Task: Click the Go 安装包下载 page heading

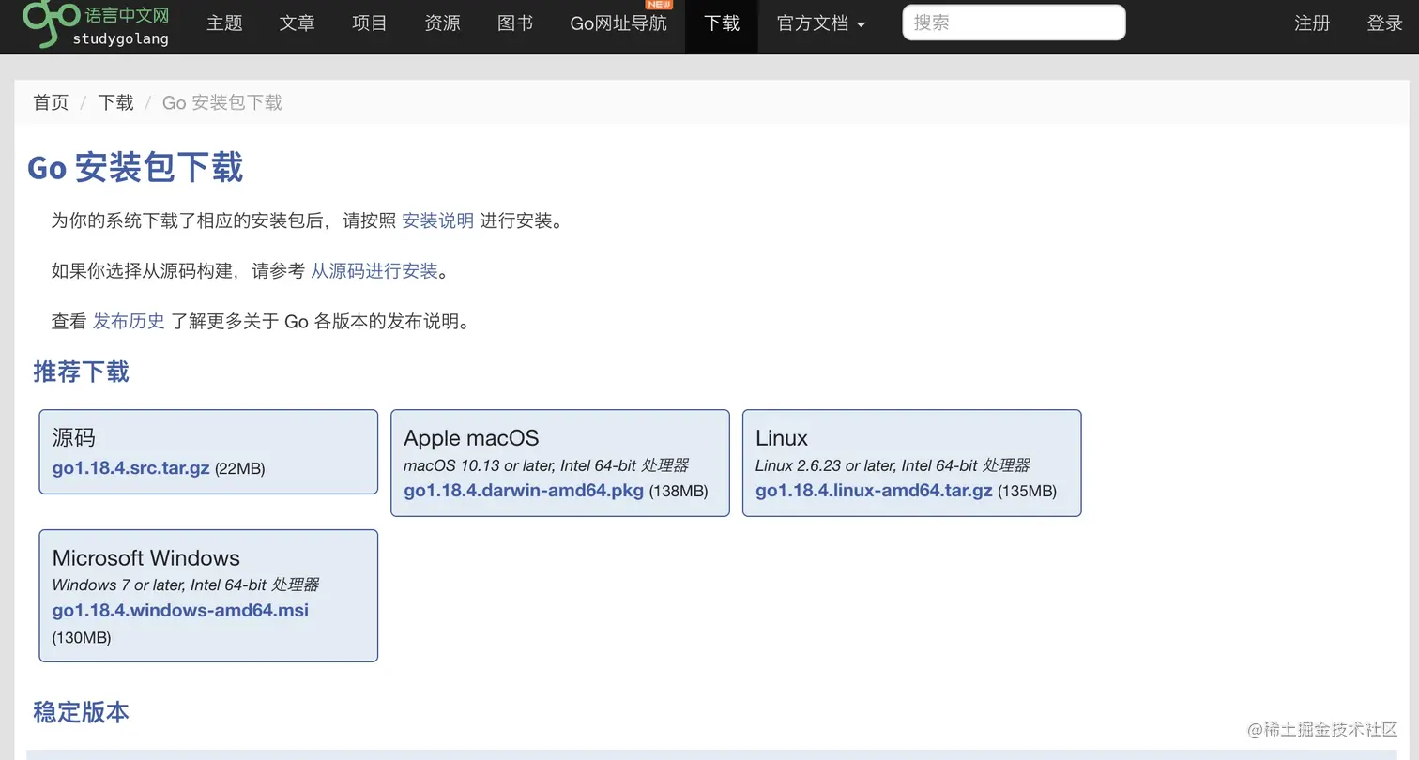Action: (x=135, y=168)
